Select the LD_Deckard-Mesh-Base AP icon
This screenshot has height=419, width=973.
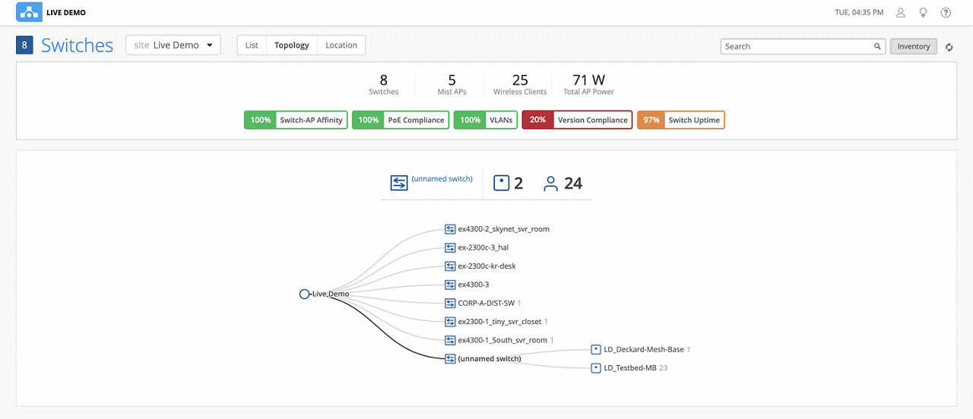[x=596, y=350]
